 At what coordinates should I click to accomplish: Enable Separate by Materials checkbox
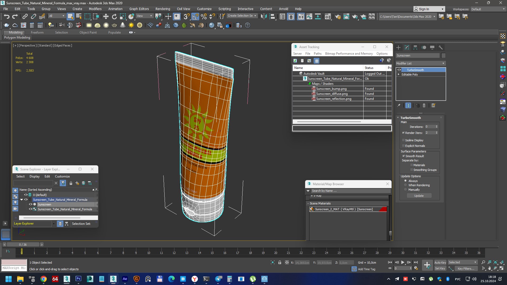tap(412, 165)
